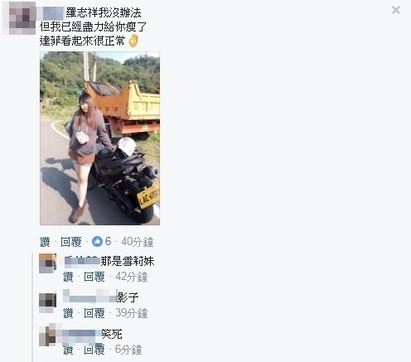Screen dimensions: 411x362
Task: Like the 影子 reply
Action: coord(68,313)
